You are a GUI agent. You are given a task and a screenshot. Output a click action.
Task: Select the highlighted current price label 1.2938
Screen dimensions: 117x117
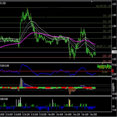click(x=114, y=52)
